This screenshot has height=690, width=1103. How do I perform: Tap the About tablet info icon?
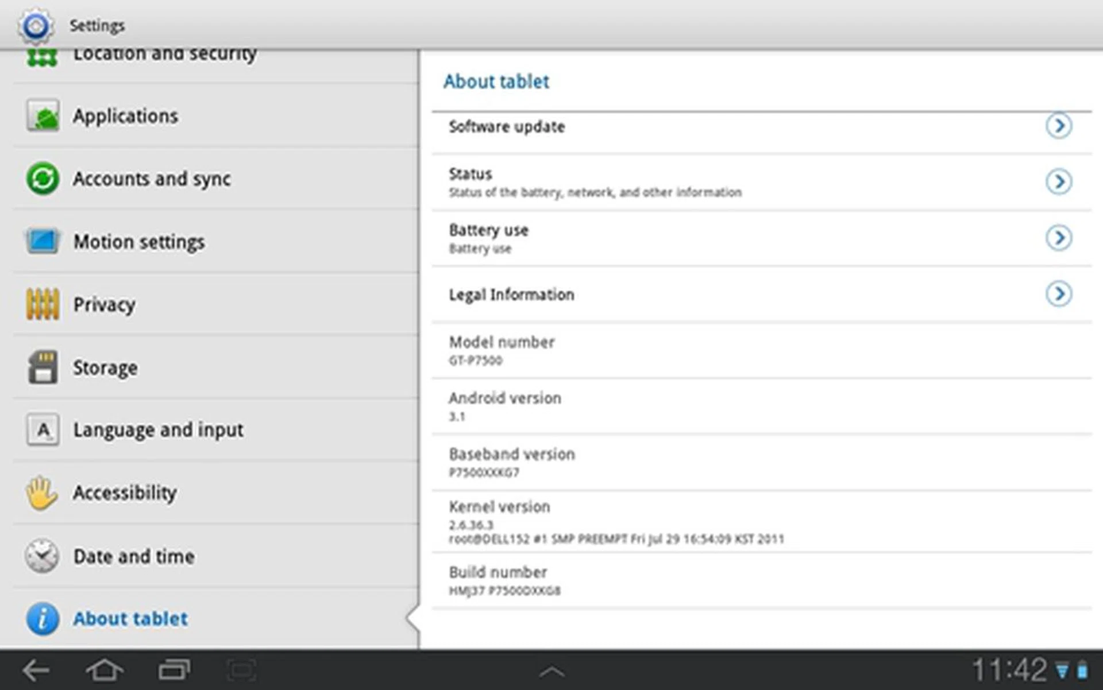click(x=43, y=619)
